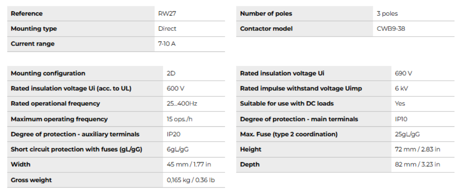
Task: Select the Mounting configuration label
Action: [x=48, y=73]
